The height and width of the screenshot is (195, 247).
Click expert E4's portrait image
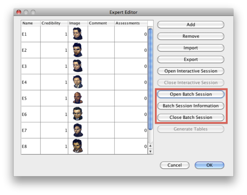pyautogui.click(x=78, y=82)
